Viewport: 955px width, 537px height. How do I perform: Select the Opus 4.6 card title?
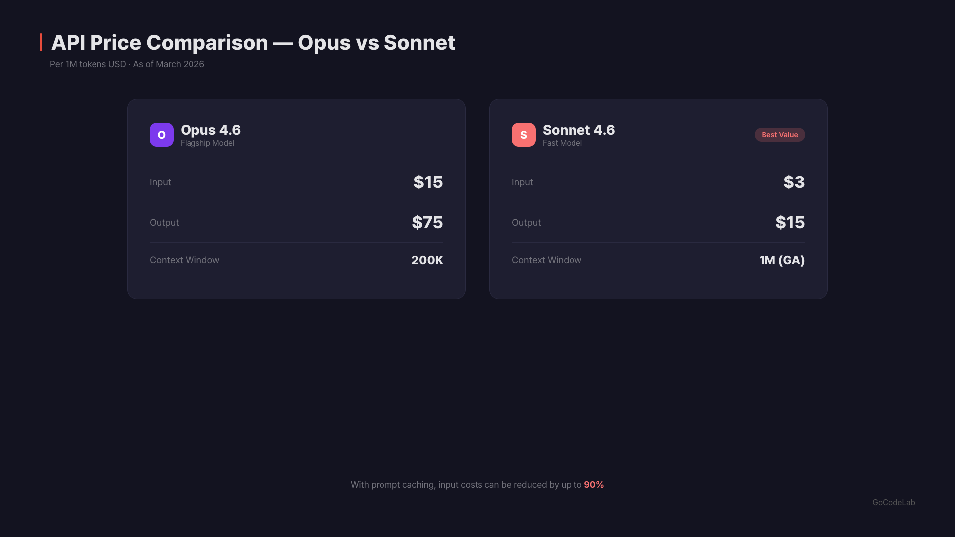210,130
